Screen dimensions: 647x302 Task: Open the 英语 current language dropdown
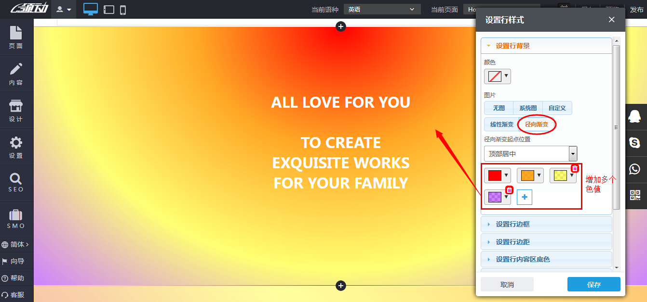click(x=382, y=9)
